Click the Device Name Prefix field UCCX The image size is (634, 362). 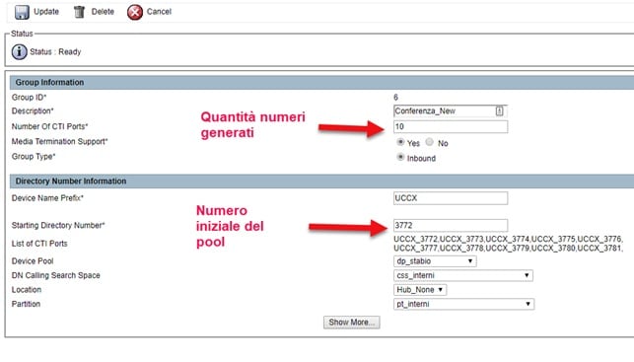point(451,198)
